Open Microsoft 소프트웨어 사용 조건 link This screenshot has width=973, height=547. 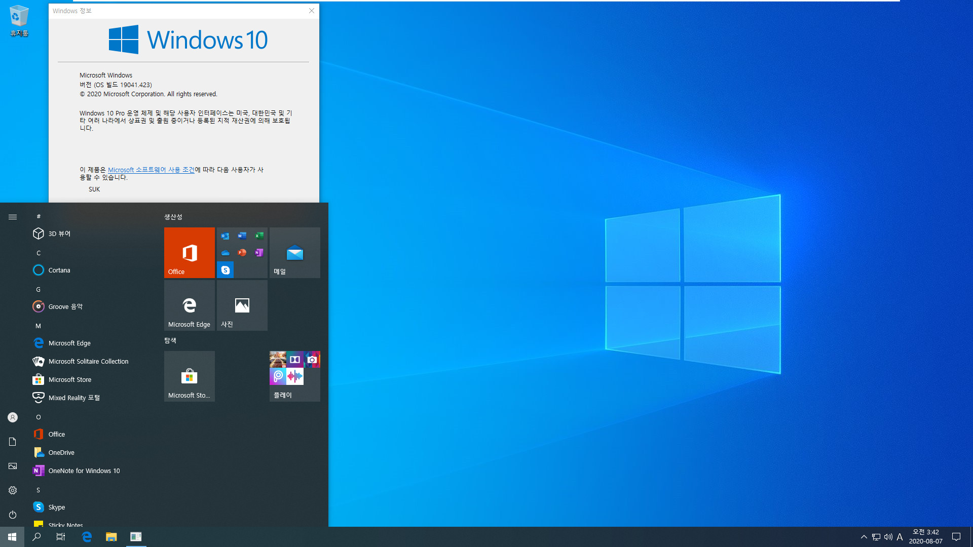point(151,170)
